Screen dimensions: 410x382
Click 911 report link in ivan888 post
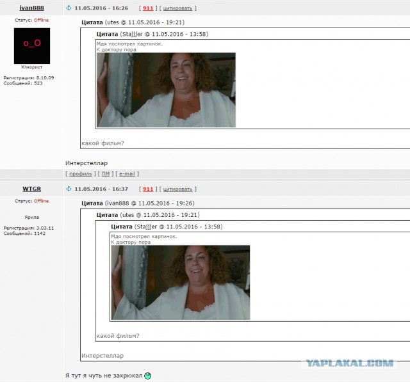click(148, 8)
